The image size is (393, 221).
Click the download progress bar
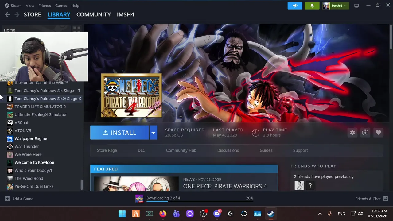pos(200,202)
